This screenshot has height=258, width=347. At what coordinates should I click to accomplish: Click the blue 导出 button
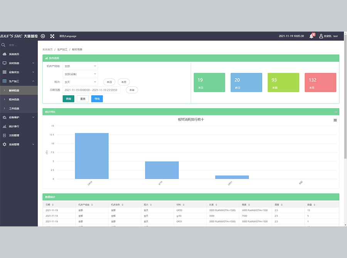[97, 99]
